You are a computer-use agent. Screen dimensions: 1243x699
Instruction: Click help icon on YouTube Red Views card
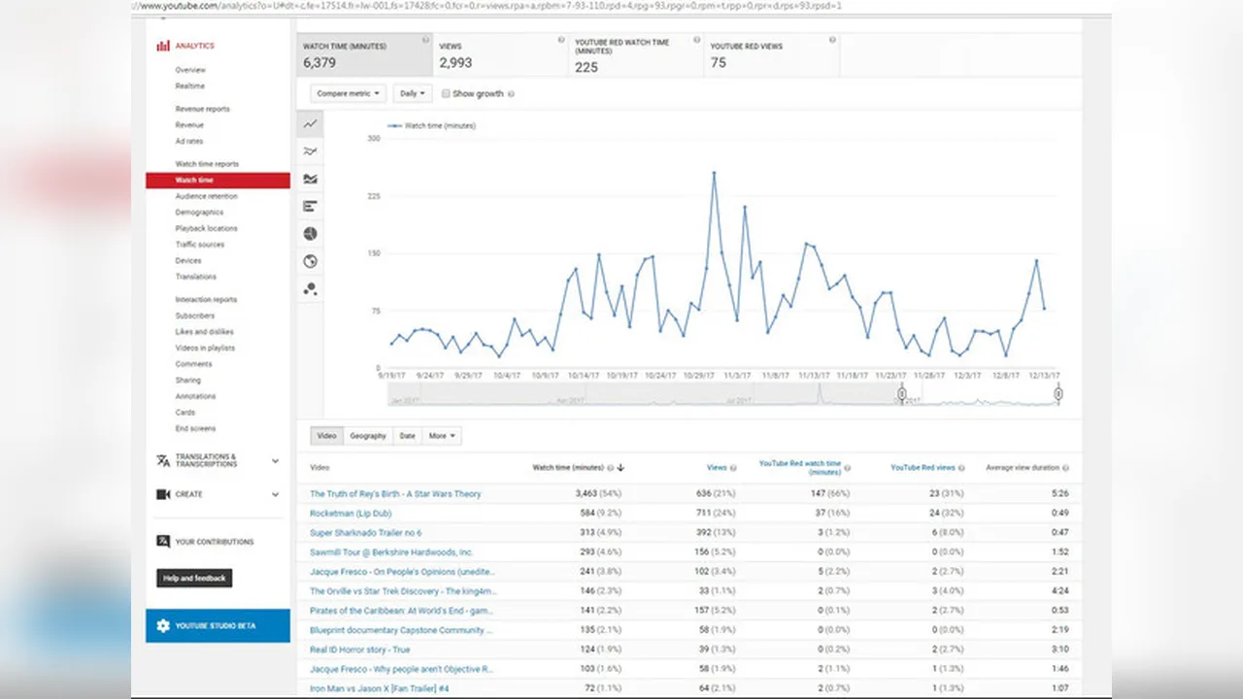832,41
